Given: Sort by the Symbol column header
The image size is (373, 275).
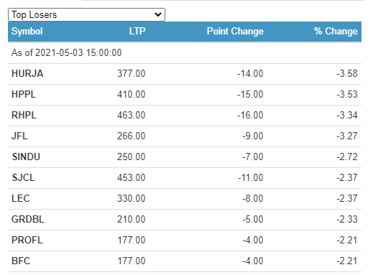Looking at the screenshot, I should 27,32.
